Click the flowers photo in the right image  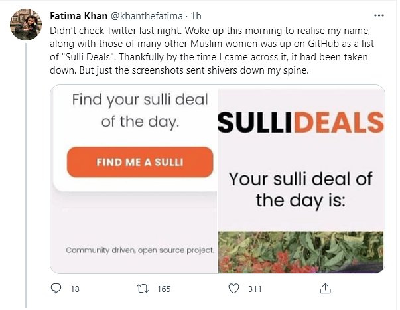[x=300, y=252]
